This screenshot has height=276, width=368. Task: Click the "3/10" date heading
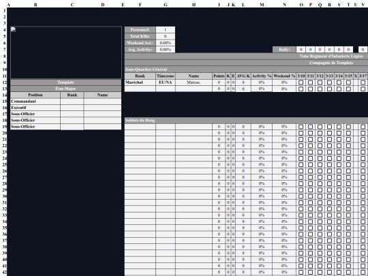click(x=301, y=76)
